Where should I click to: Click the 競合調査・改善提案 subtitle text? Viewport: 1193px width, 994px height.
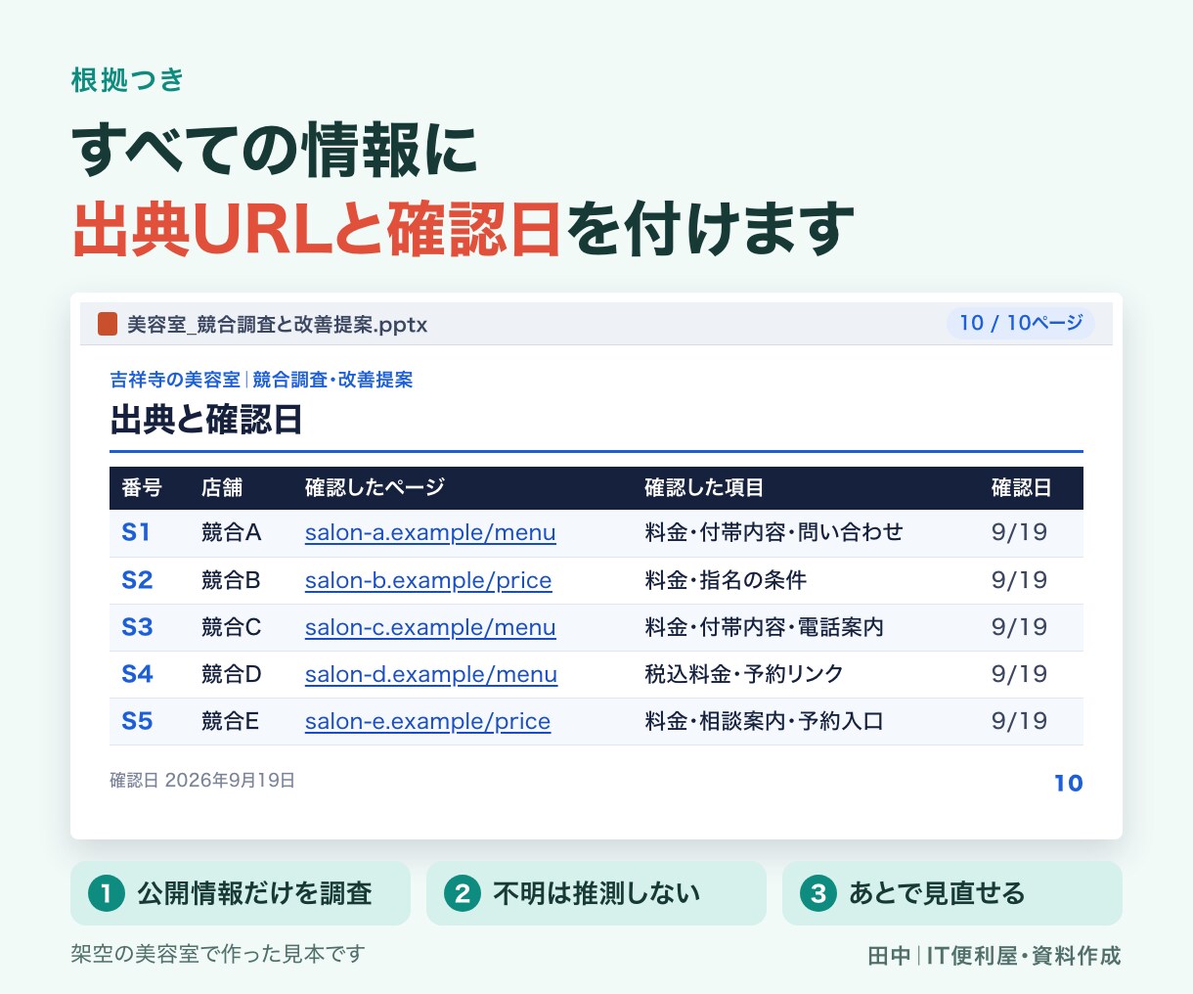point(332,380)
